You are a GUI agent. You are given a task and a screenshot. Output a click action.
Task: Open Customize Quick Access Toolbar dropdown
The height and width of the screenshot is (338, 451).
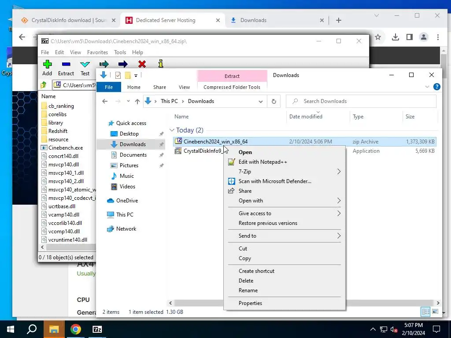(x=136, y=76)
